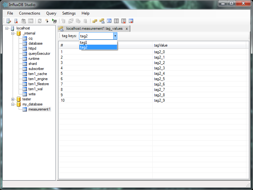Click the tag2_3 cell
Image resolution: width=253 pixels, height=190 pixels.
tap(199, 68)
